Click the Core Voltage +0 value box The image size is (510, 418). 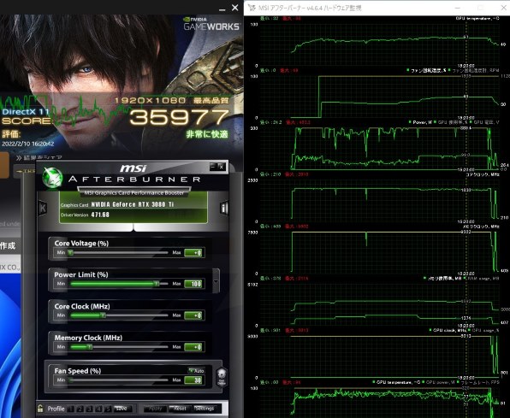[x=194, y=252]
